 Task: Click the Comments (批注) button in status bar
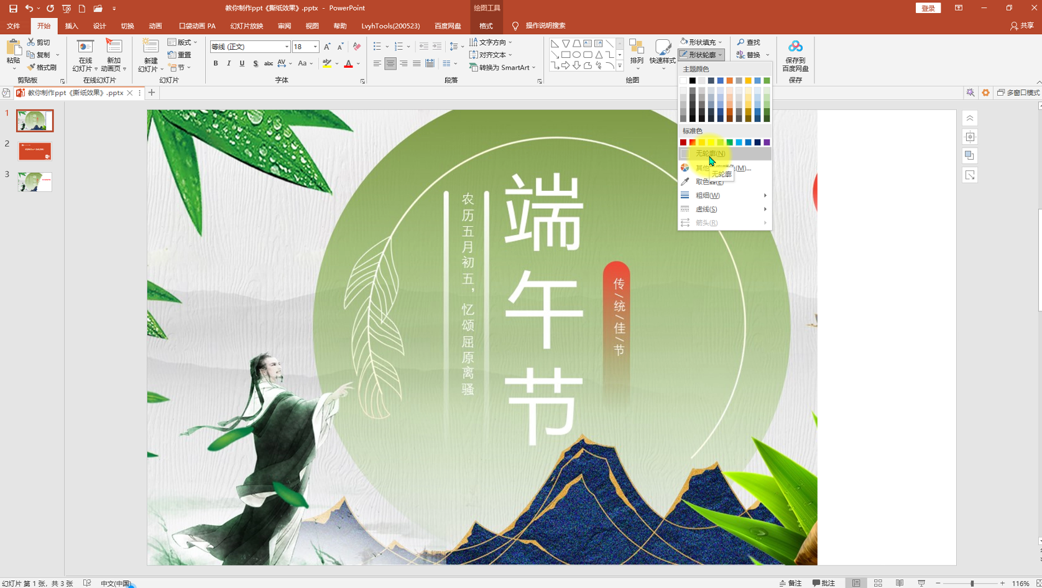824,583
